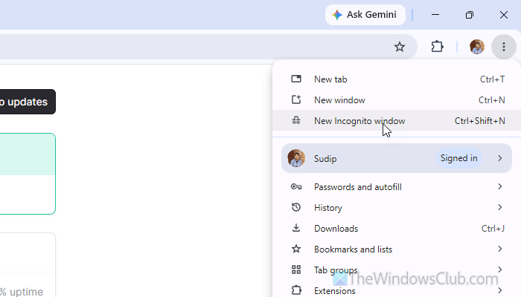
Task: Expand the Sudip profile submenu arrow
Action: pyautogui.click(x=499, y=158)
